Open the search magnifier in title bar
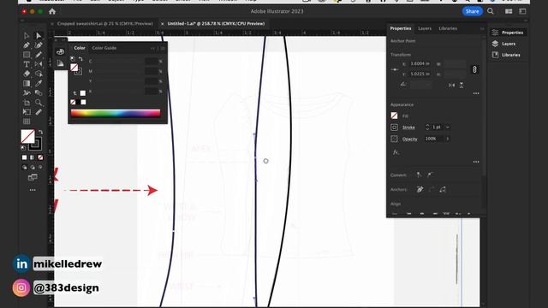This screenshot has height=308, width=548. [491, 11]
